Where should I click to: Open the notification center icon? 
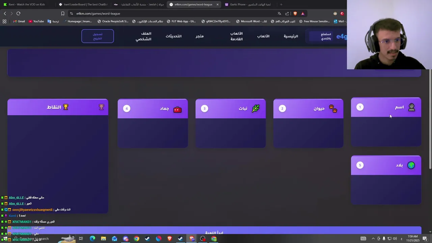pos(425,239)
